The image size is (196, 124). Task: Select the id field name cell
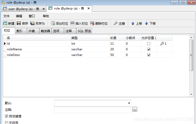[x=39, y=44]
